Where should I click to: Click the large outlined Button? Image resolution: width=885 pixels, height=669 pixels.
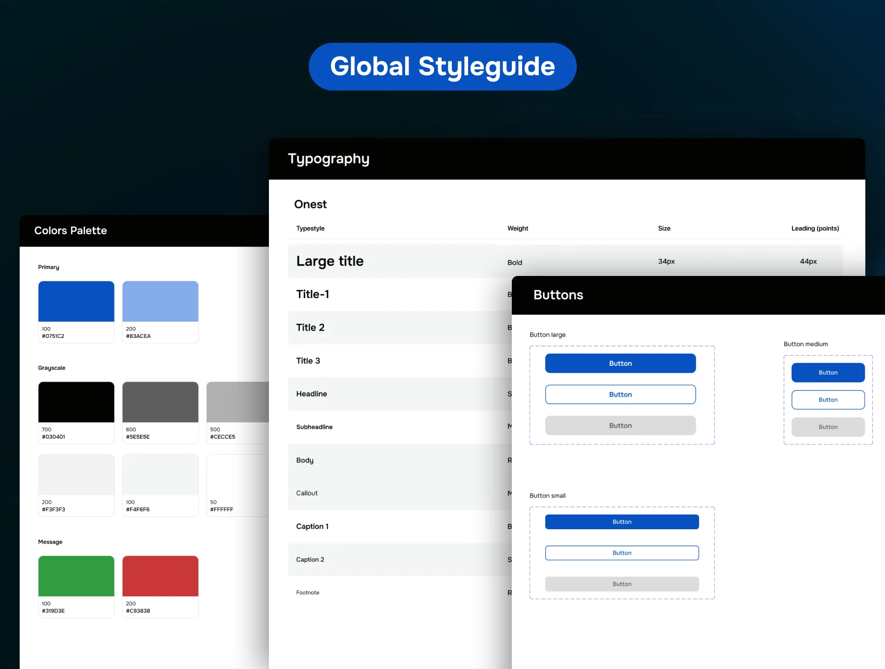620,395
